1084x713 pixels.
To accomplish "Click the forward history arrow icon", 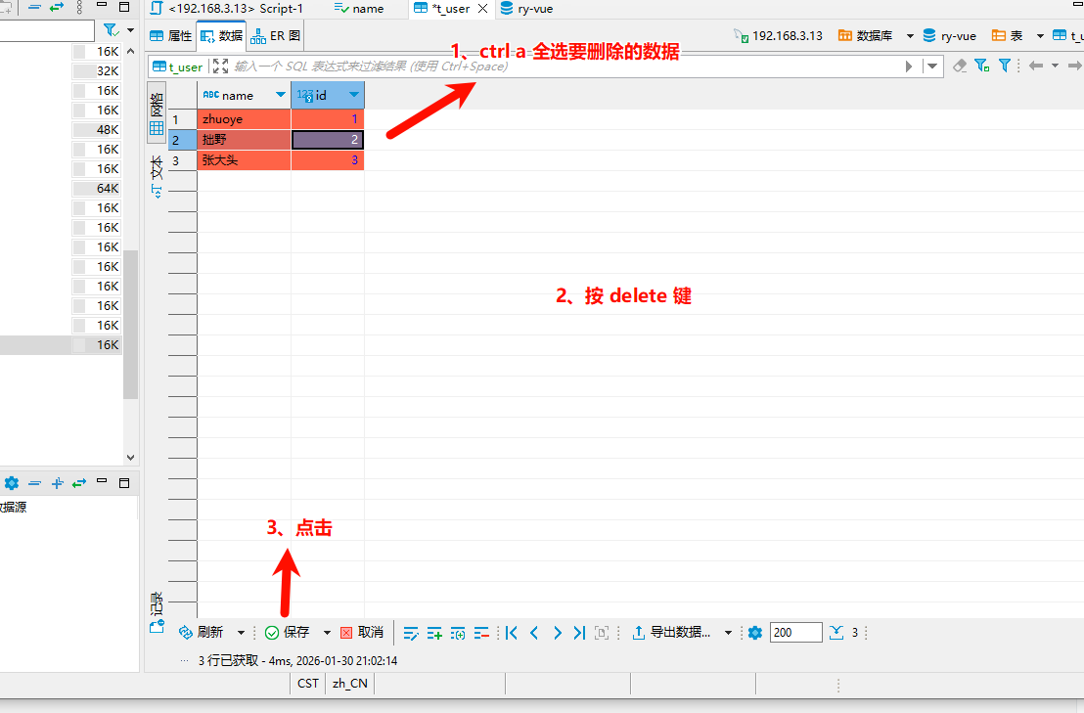I will (1074, 66).
